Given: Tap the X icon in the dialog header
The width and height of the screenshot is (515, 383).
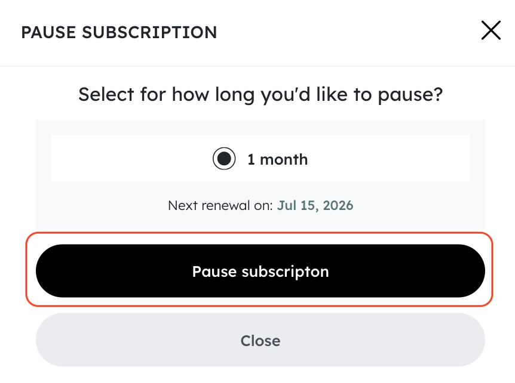Looking at the screenshot, I should click(x=491, y=31).
